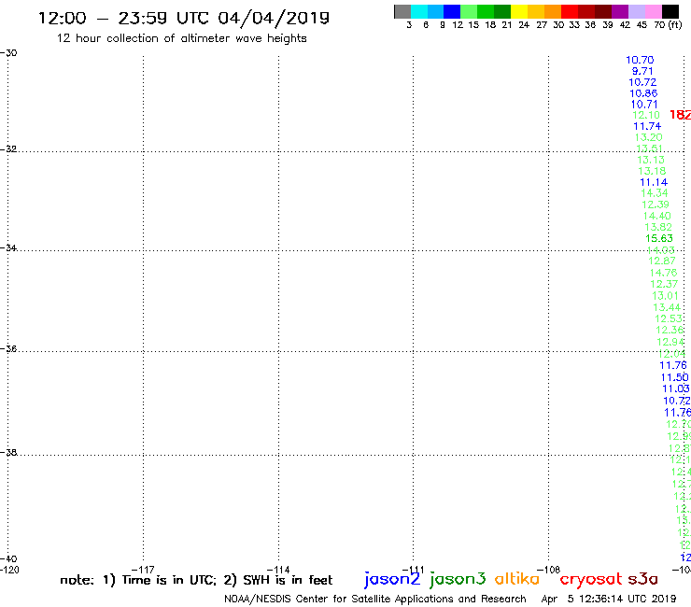Click the green value 12.10

(x=646, y=115)
